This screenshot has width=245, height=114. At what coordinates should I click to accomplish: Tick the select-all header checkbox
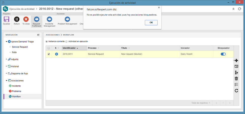[49, 48]
